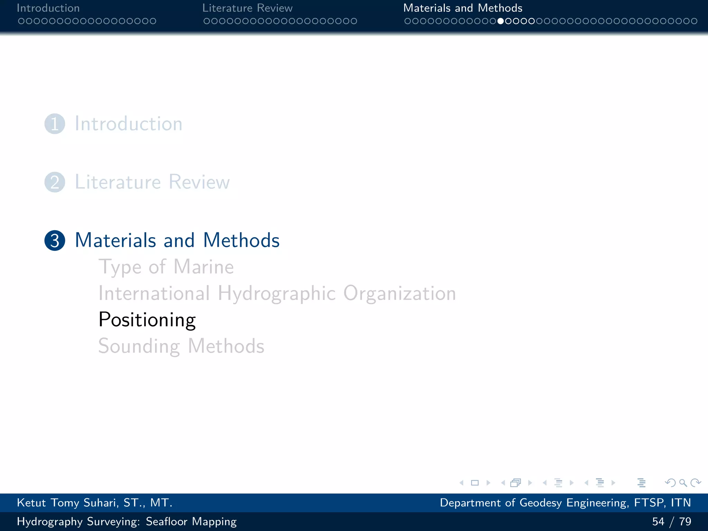Select outline entry 3 Materials and Methods
708x531 pixels.
[x=177, y=240]
